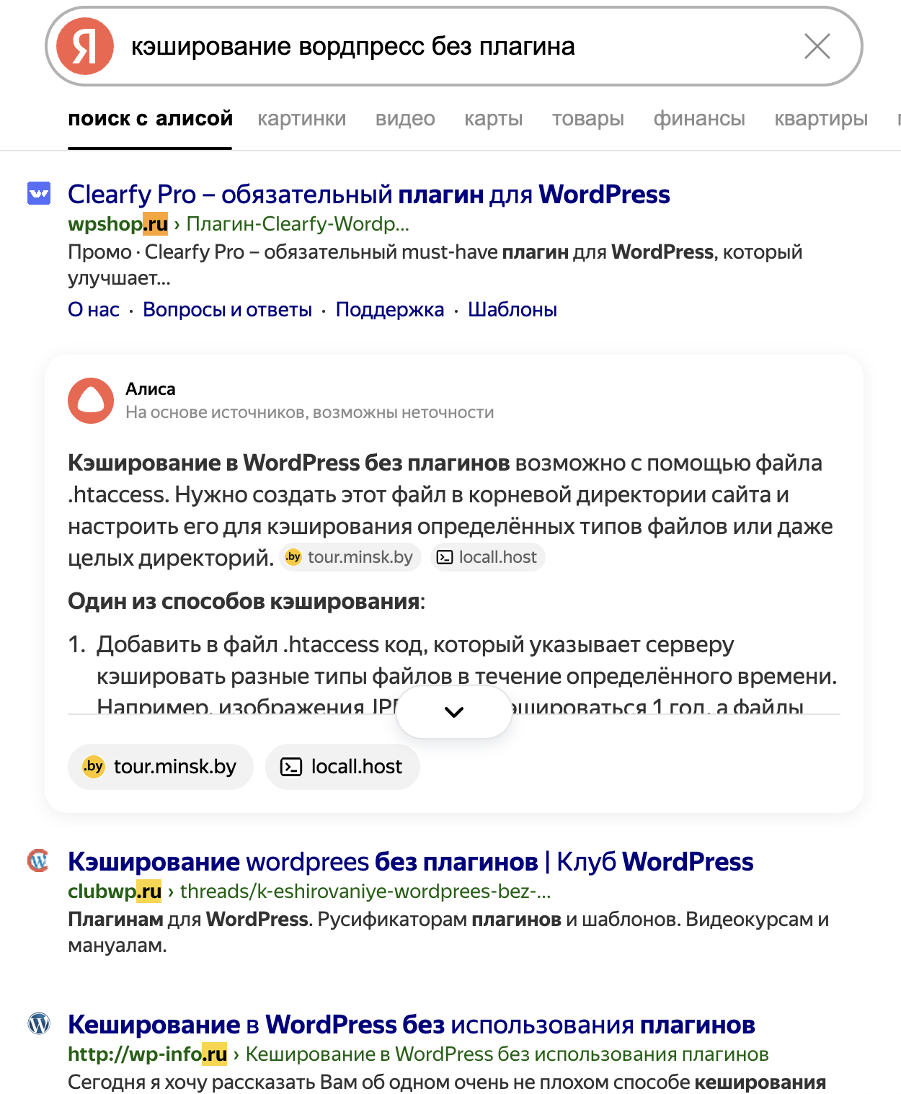The image size is (901, 1094).
Task: Select the карты tab
Action: coord(493,119)
